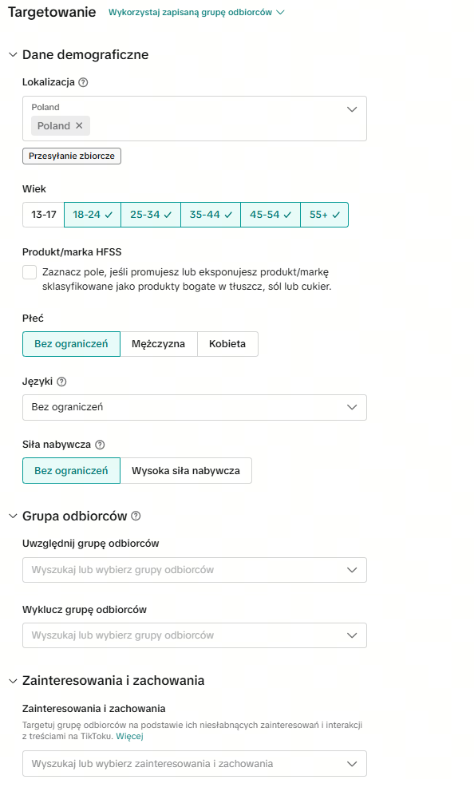Collapse the Dane demograficzne section
The image size is (474, 811).
tap(14, 55)
